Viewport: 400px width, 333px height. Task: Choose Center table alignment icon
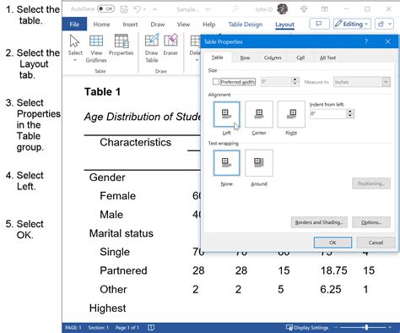[x=259, y=114]
